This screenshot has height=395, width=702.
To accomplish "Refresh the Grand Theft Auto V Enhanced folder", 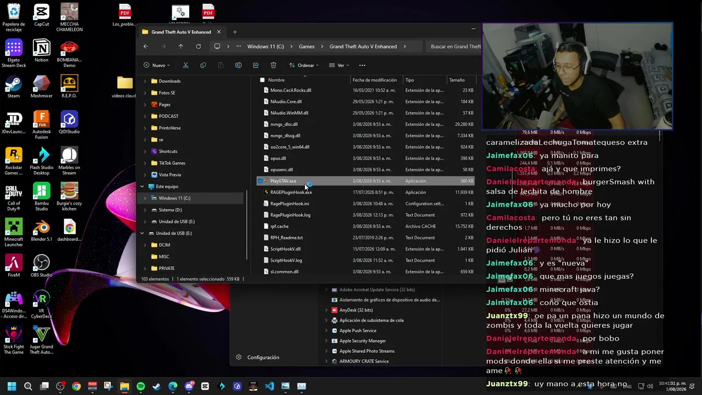I will click(198, 47).
